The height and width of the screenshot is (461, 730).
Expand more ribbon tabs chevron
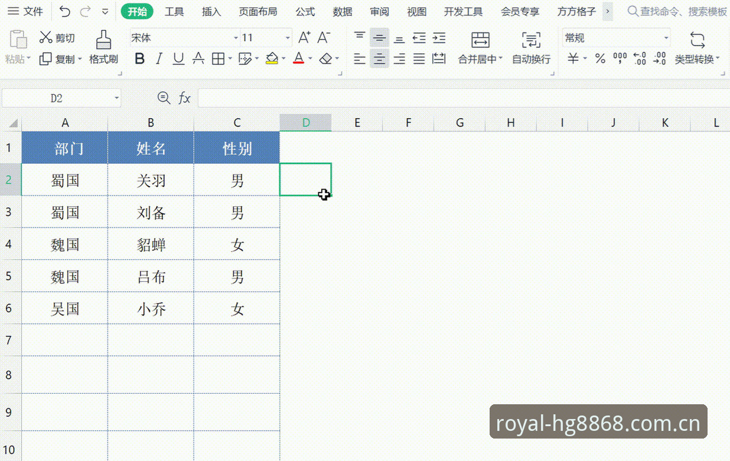click(x=607, y=11)
